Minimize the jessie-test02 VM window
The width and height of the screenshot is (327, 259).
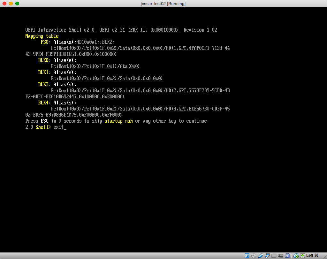[11, 4]
